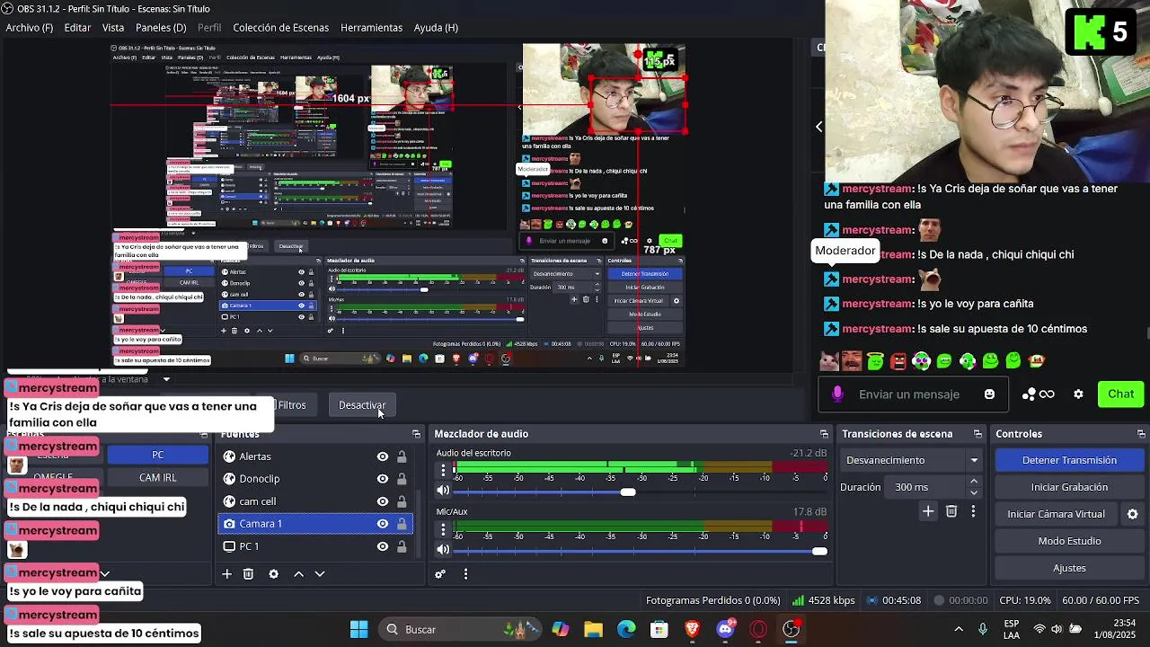Open Audio del escritorio options menu
Viewport: 1150px width, 647px height.
click(442, 471)
